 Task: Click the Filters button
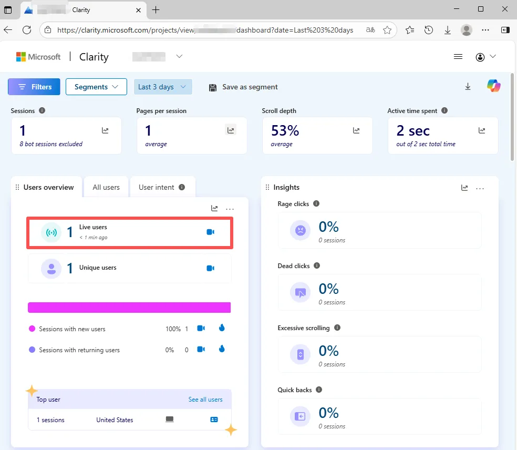pos(34,87)
